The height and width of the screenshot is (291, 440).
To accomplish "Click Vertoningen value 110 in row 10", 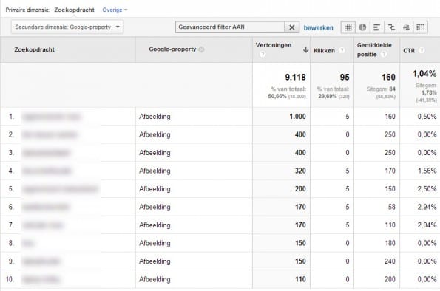I will point(300,279).
